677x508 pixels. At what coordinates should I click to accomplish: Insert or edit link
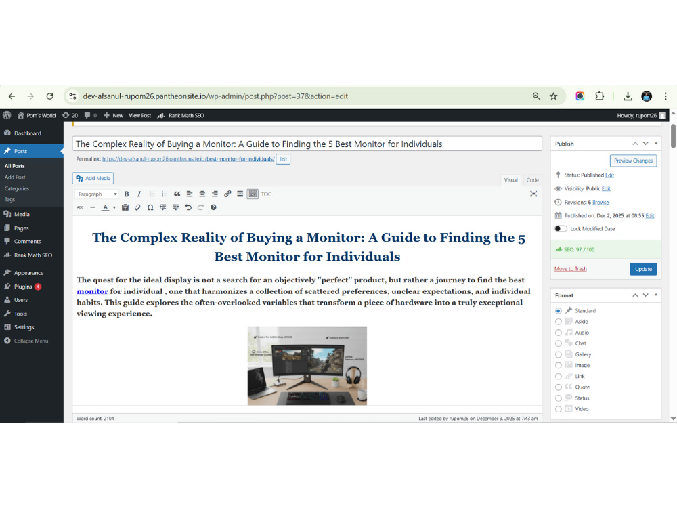(x=227, y=194)
